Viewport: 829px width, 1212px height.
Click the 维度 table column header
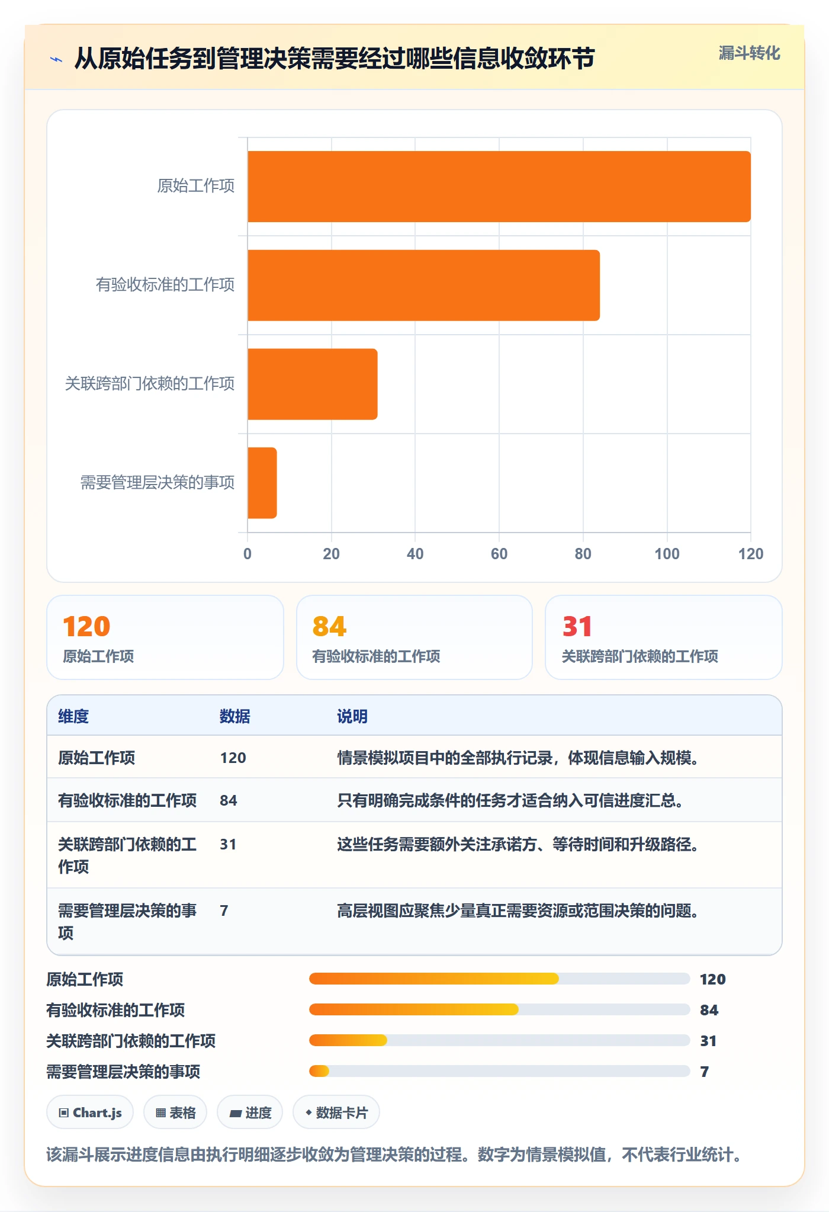tap(73, 716)
